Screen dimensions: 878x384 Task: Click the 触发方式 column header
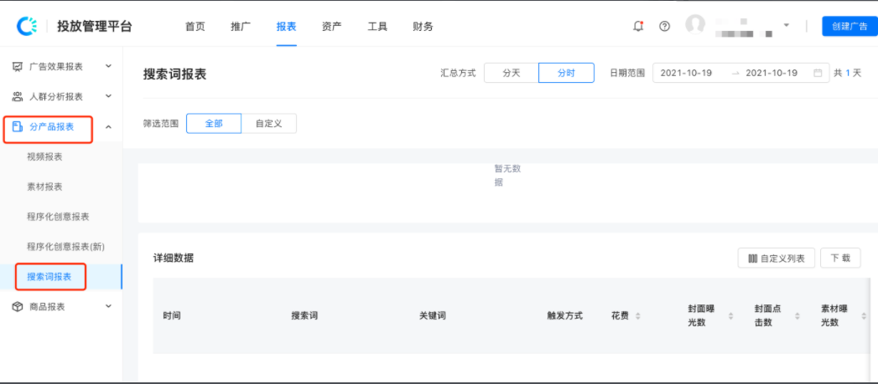[x=565, y=315]
